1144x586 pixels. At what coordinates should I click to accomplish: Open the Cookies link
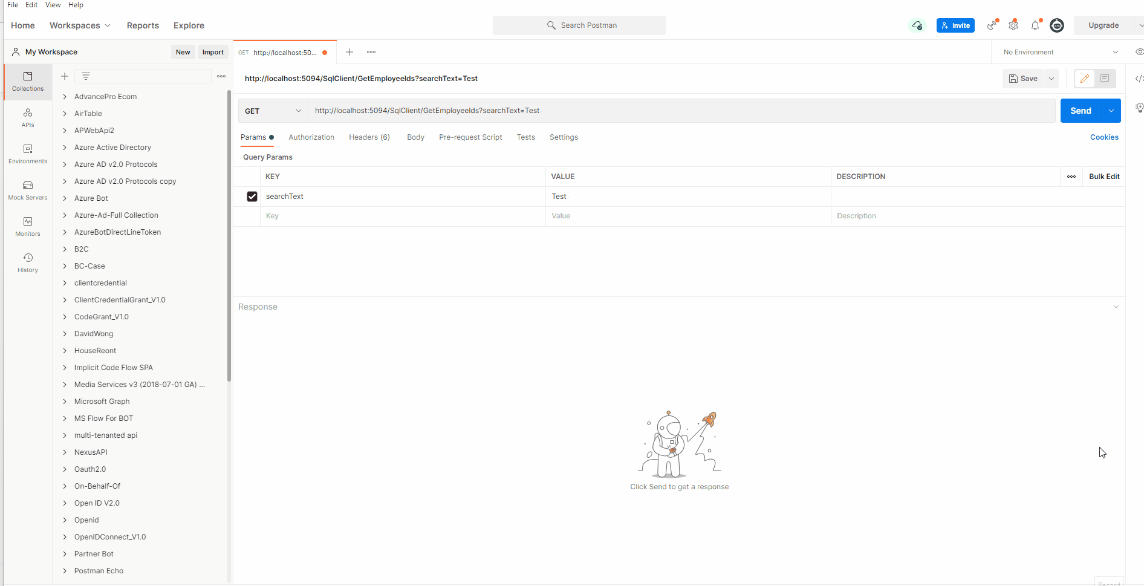1104,137
